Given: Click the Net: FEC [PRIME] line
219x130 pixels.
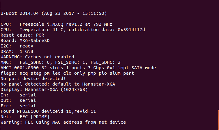Looking at the screenshot, I should click(x=25, y=117).
